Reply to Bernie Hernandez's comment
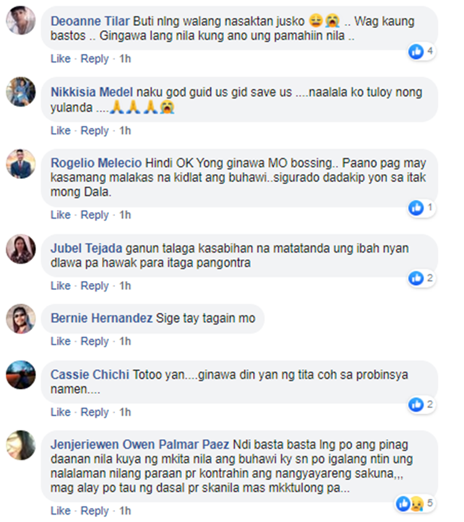The height and width of the screenshot is (522, 464). point(95,341)
